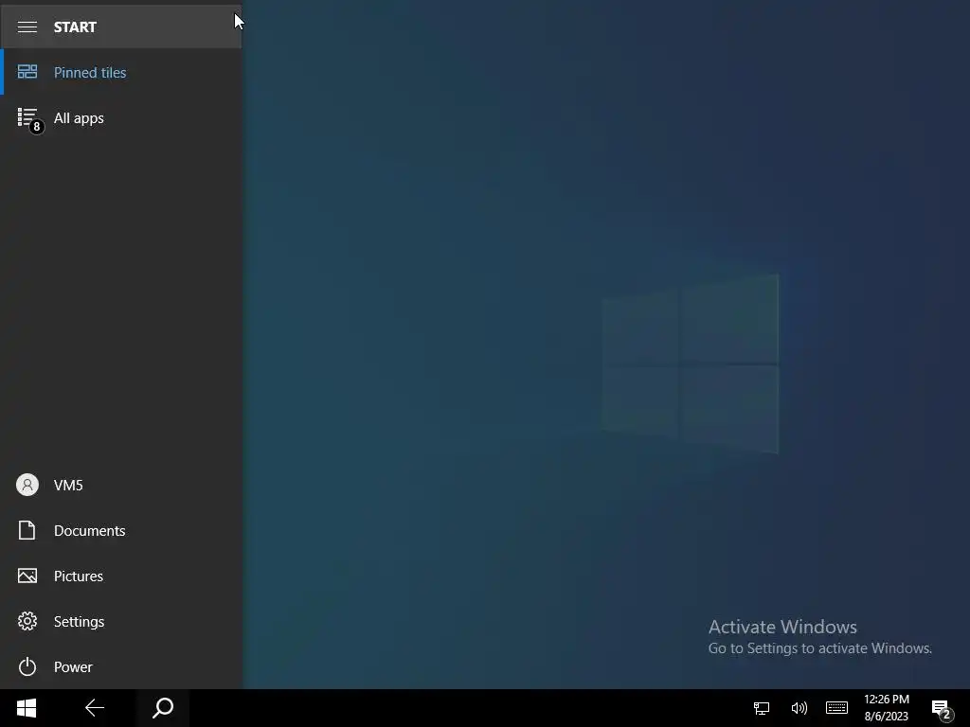
Task: Open the volume speaker tray icon
Action: coord(799,708)
